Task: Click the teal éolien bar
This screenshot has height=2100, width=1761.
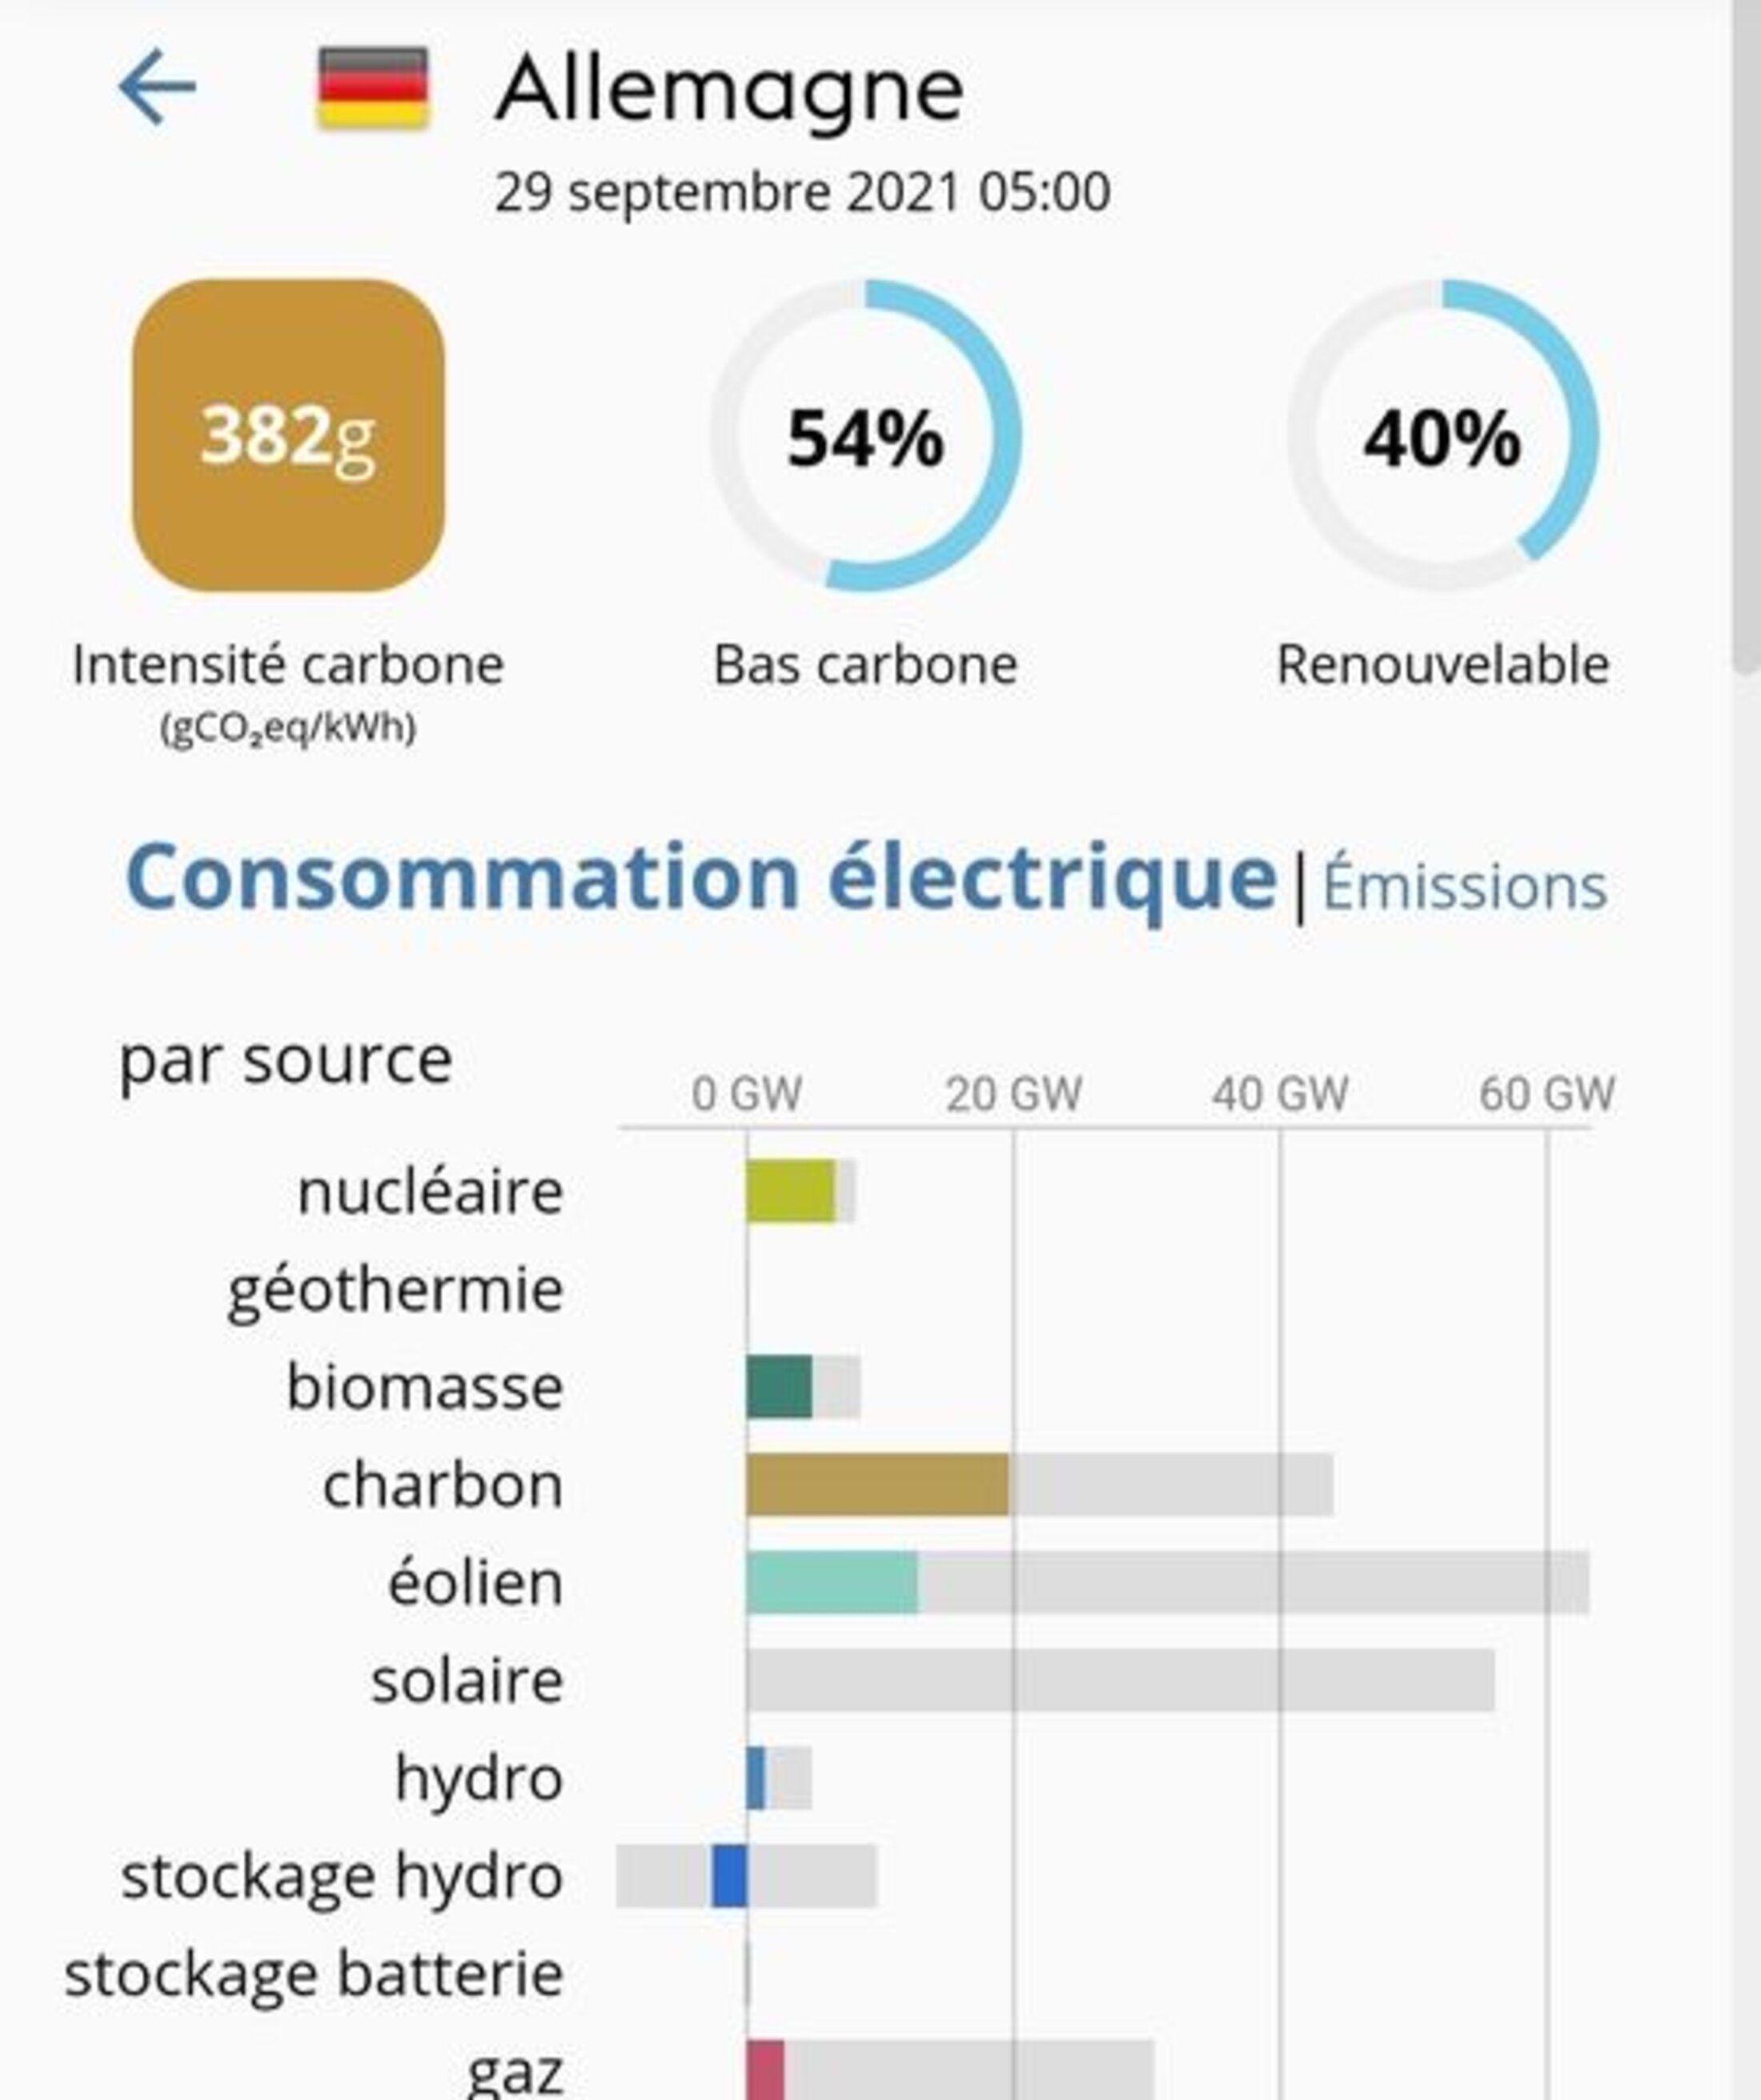Action: 832,1583
